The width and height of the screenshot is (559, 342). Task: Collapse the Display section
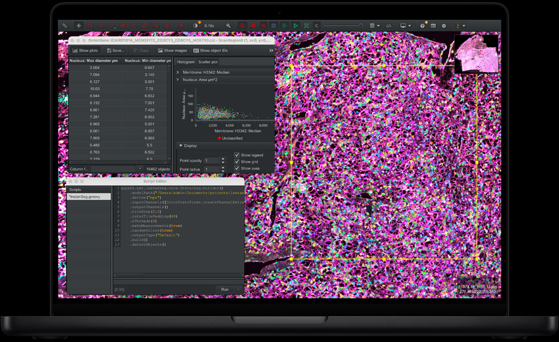pos(181,146)
